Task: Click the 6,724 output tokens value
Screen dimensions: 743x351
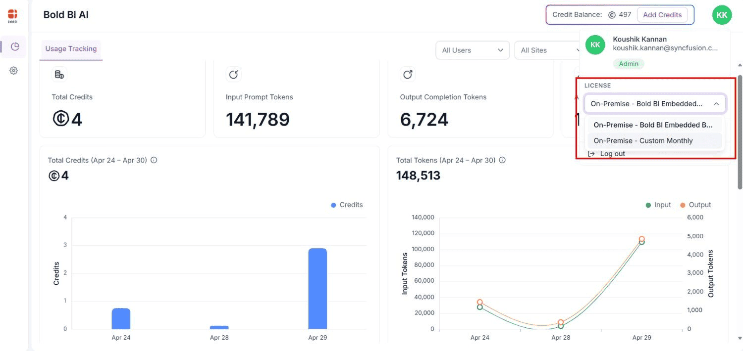Action: 424,119
